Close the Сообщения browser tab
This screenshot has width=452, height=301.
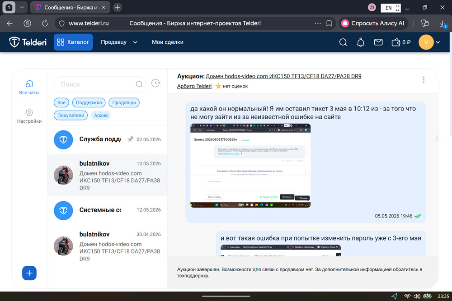tap(104, 8)
